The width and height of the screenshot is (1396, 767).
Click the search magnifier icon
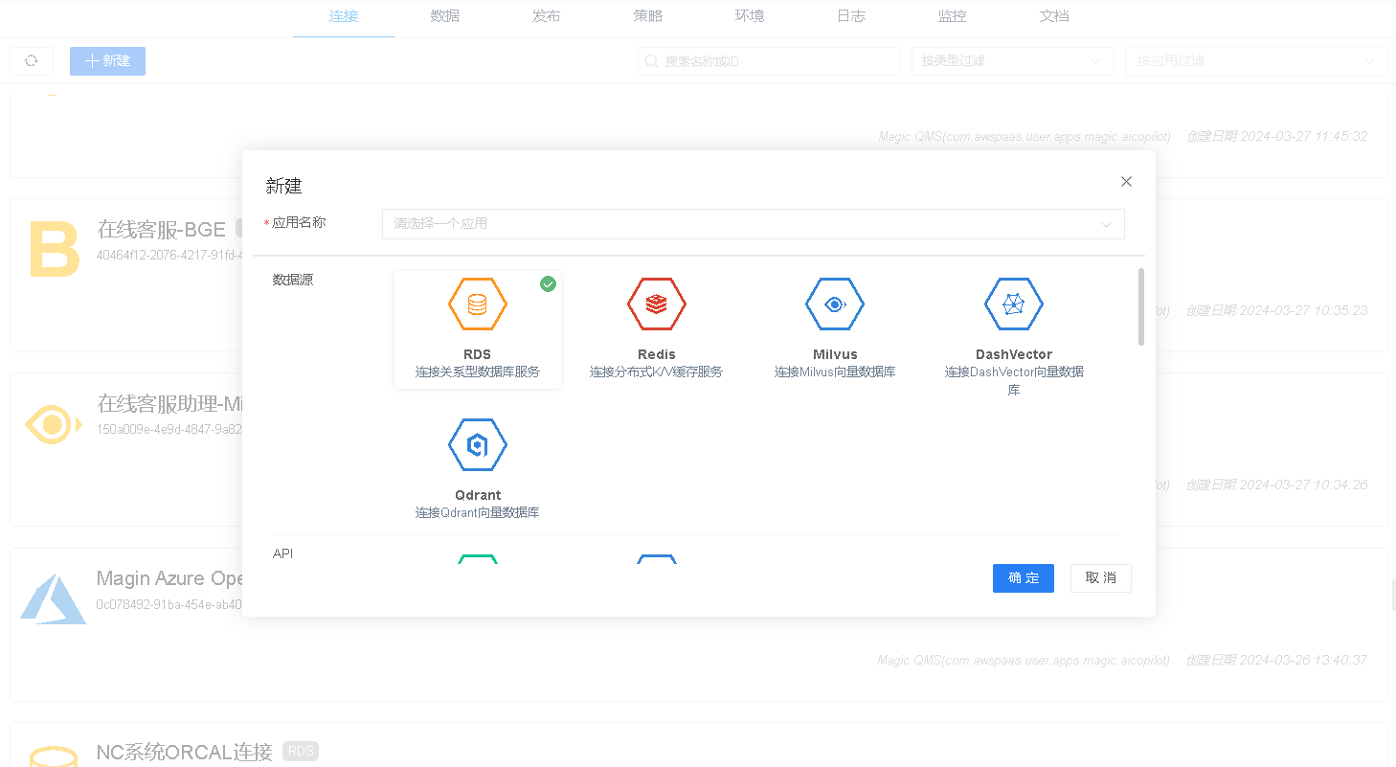click(653, 61)
